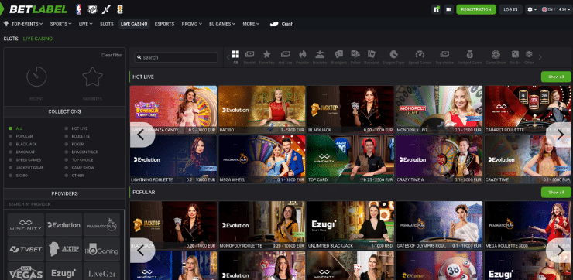Select the SPEED GAMES collection filter
Screen dimensions: 573x280
[25, 160]
